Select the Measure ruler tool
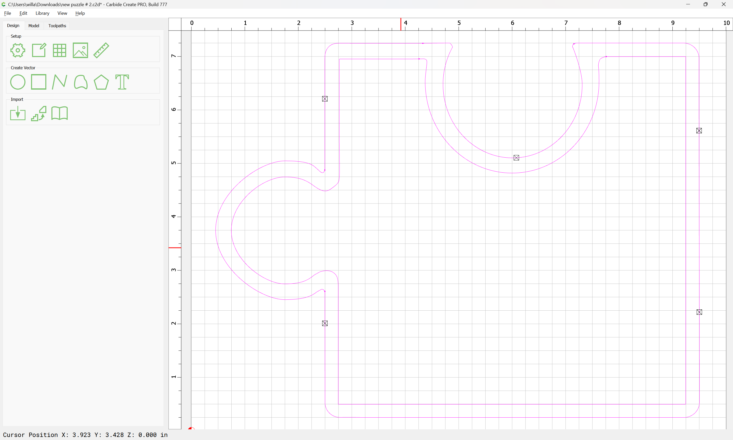The height and width of the screenshot is (440, 733). [101, 50]
